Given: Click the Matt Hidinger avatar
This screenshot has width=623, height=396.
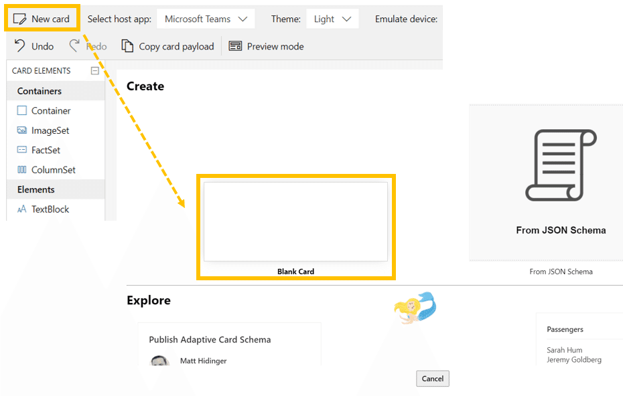Looking at the screenshot, I should 159,361.
